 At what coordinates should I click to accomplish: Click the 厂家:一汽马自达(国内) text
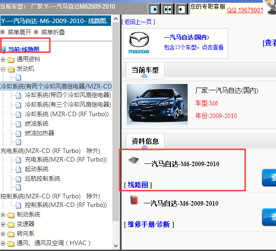[227, 90]
